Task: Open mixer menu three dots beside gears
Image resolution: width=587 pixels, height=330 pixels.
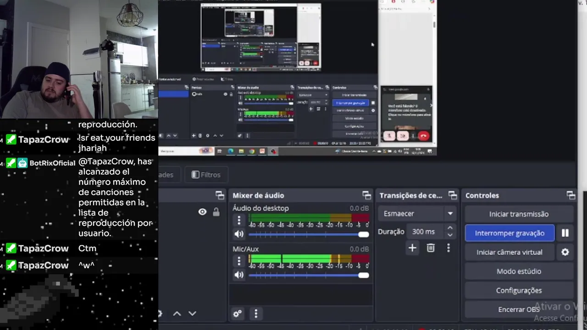Action: [256, 313]
